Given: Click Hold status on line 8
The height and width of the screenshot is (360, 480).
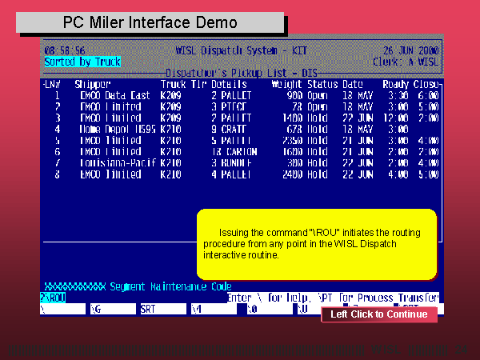Looking at the screenshot, I should pos(318,174).
